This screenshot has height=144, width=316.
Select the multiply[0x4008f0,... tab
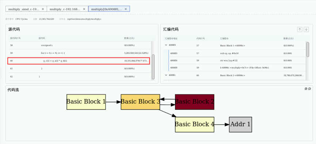point(106,9)
